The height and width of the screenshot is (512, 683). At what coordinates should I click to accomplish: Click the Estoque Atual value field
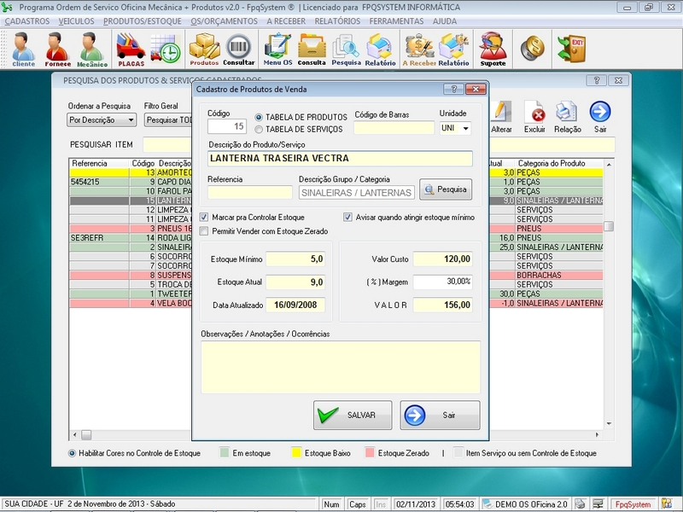(295, 282)
